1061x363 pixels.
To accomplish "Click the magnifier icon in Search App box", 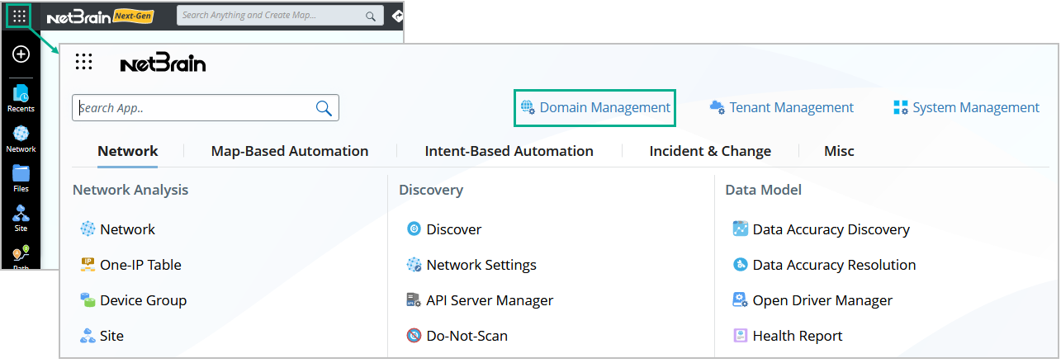I will pos(324,108).
